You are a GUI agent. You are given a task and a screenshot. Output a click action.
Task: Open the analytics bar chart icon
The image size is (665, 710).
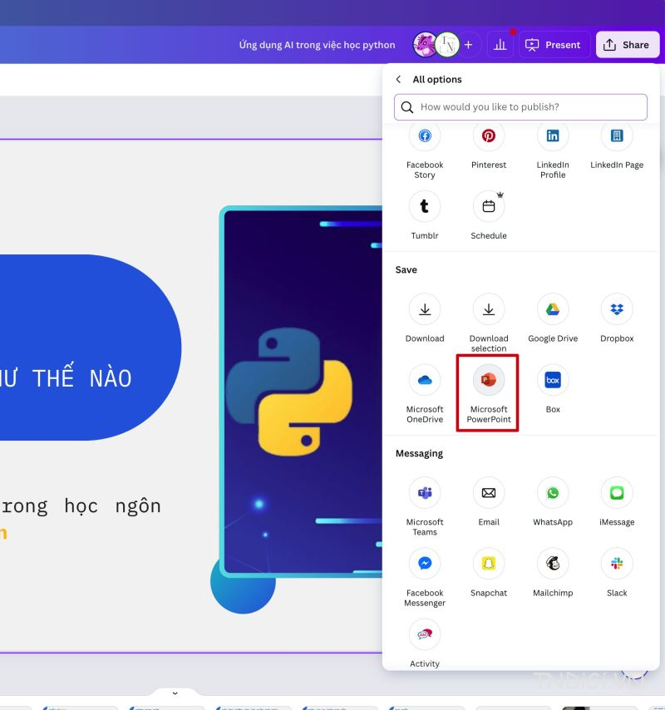pyautogui.click(x=500, y=44)
